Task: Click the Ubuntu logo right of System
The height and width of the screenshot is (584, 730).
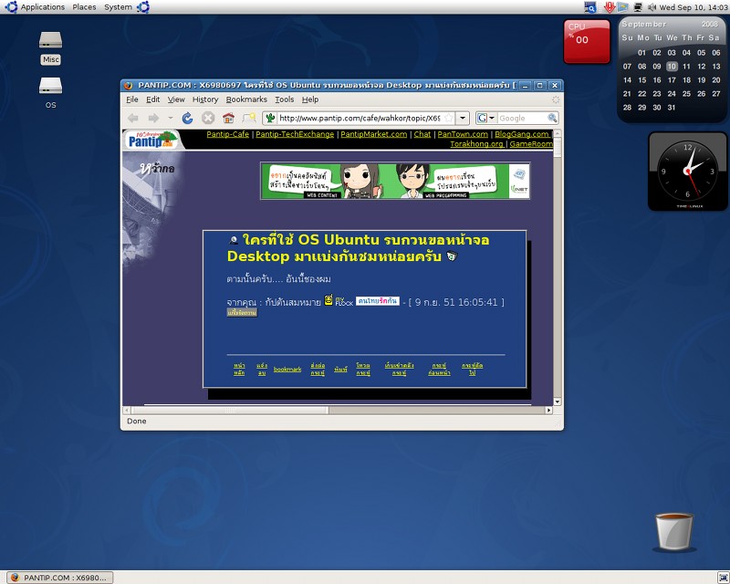Action: pos(143,7)
